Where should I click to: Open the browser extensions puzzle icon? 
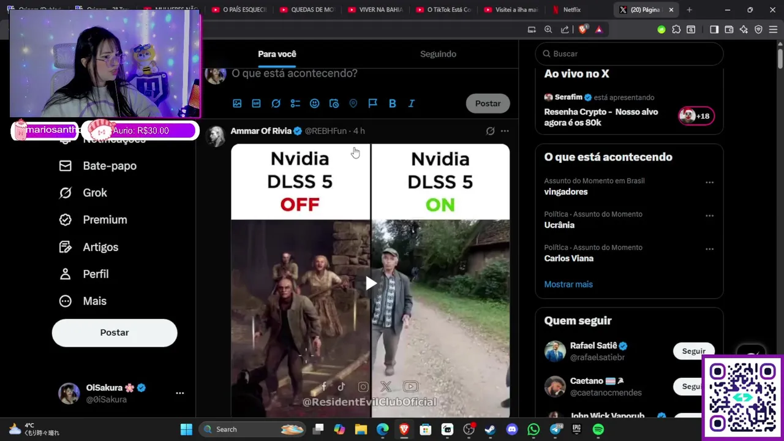click(676, 29)
